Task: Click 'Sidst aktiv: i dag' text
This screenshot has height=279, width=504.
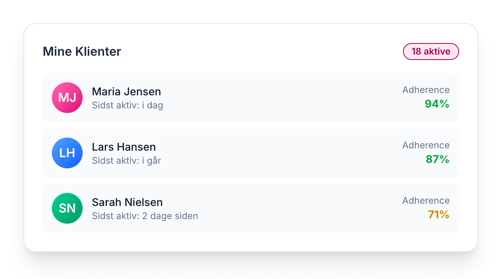Action: point(128,105)
